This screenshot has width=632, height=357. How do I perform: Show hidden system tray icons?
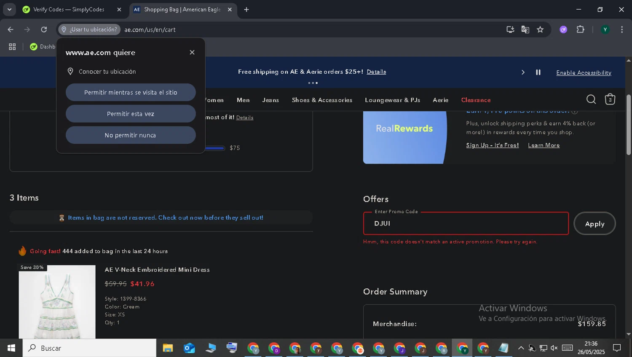(521, 348)
